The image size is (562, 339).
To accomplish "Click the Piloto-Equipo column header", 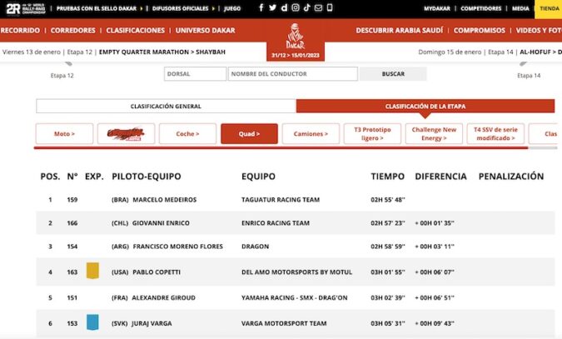I will 147,177.
